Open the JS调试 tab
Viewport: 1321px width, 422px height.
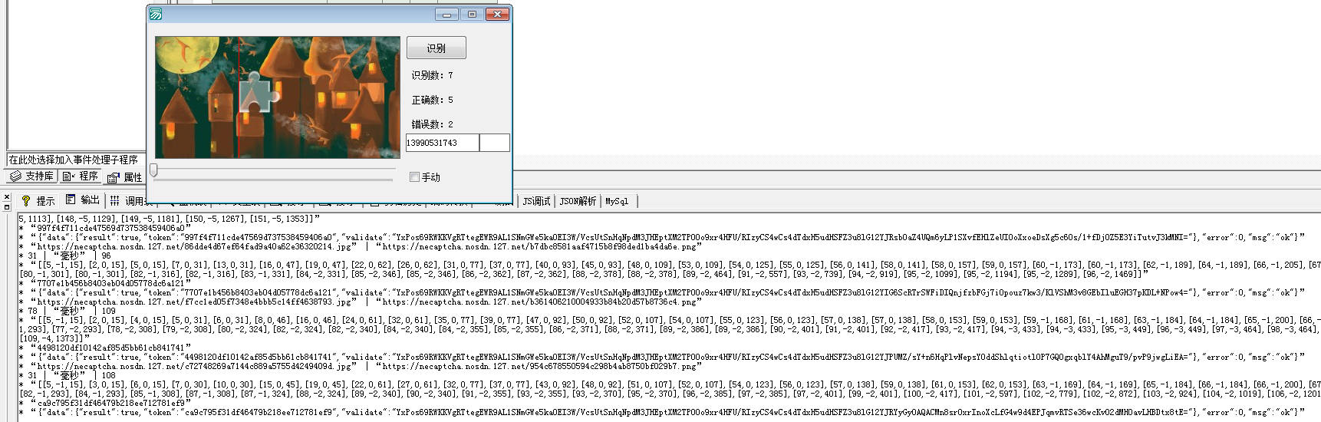click(x=536, y=201)
